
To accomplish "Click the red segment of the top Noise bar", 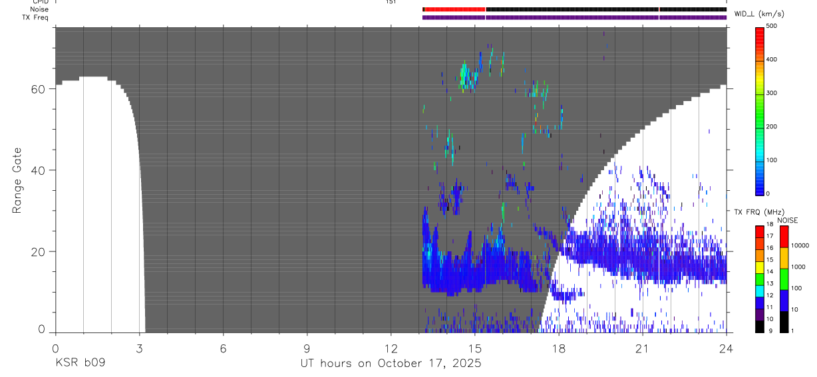I will point(455,9).
